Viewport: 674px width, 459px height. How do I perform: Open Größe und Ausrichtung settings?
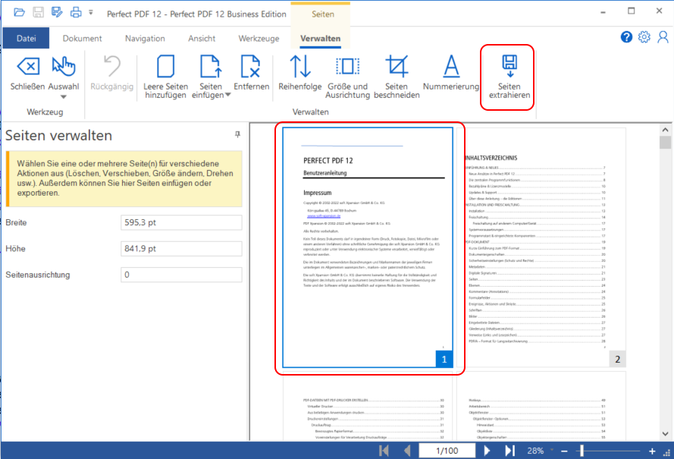coord(347,67)
